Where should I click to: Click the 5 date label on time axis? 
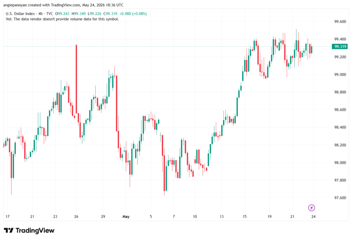click(151, 216)
